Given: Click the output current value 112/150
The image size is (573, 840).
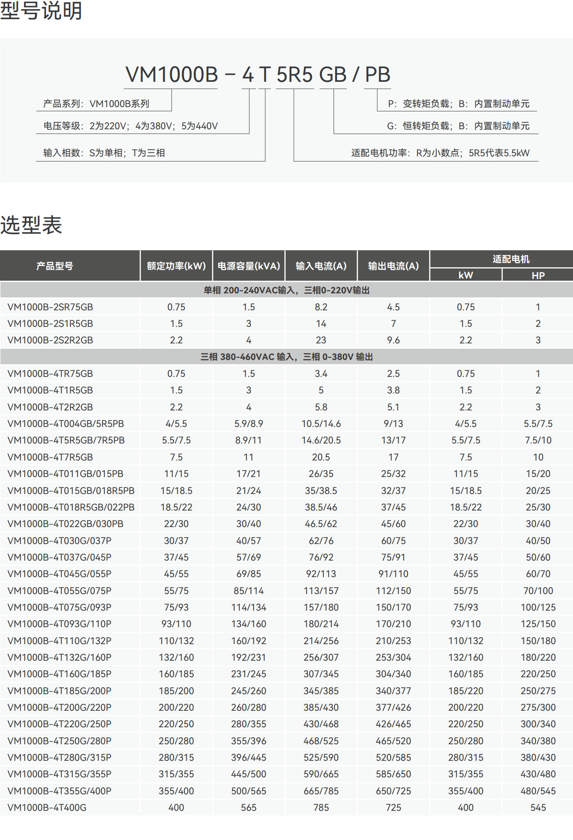Looking at the screenshot, I should (393, 591).
